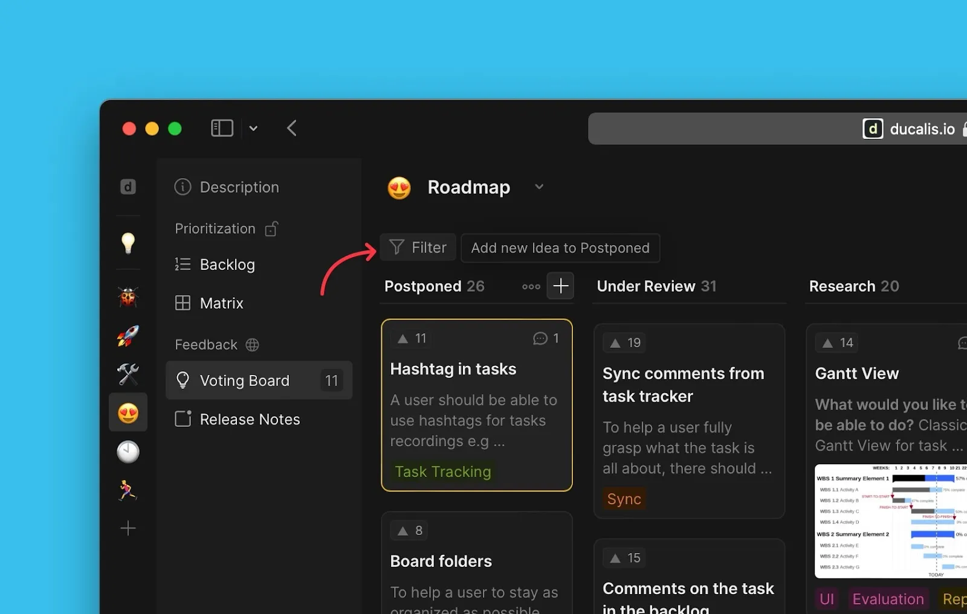Screen dimensions: 967x614
Task: Upvote Sync comments from task tracker
Action: coord(624,343)
